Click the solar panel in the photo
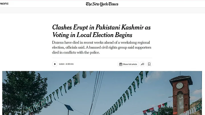 pyautogui.click(x=69, y=108)
